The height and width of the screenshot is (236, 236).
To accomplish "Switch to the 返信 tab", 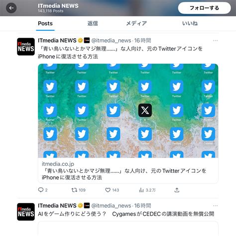I will pyautogui.click(x=93, y=23).
